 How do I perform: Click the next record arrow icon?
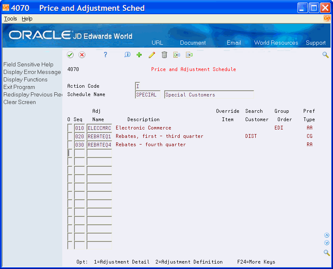(x=189, y=55)
